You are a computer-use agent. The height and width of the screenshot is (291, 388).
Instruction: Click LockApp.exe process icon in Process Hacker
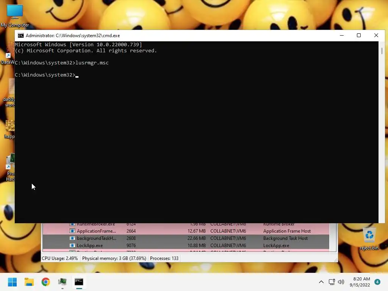click(72, 246)
